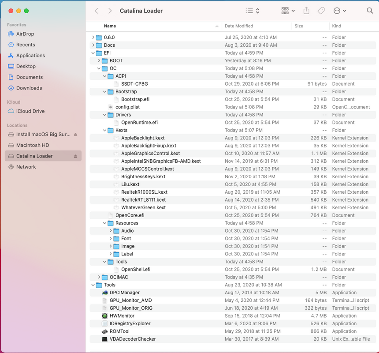Image resolution: width=379 pixels, height=353 pixels.
Task: Collapse the top-level Tools folder
Action: (x=93, y=285)
